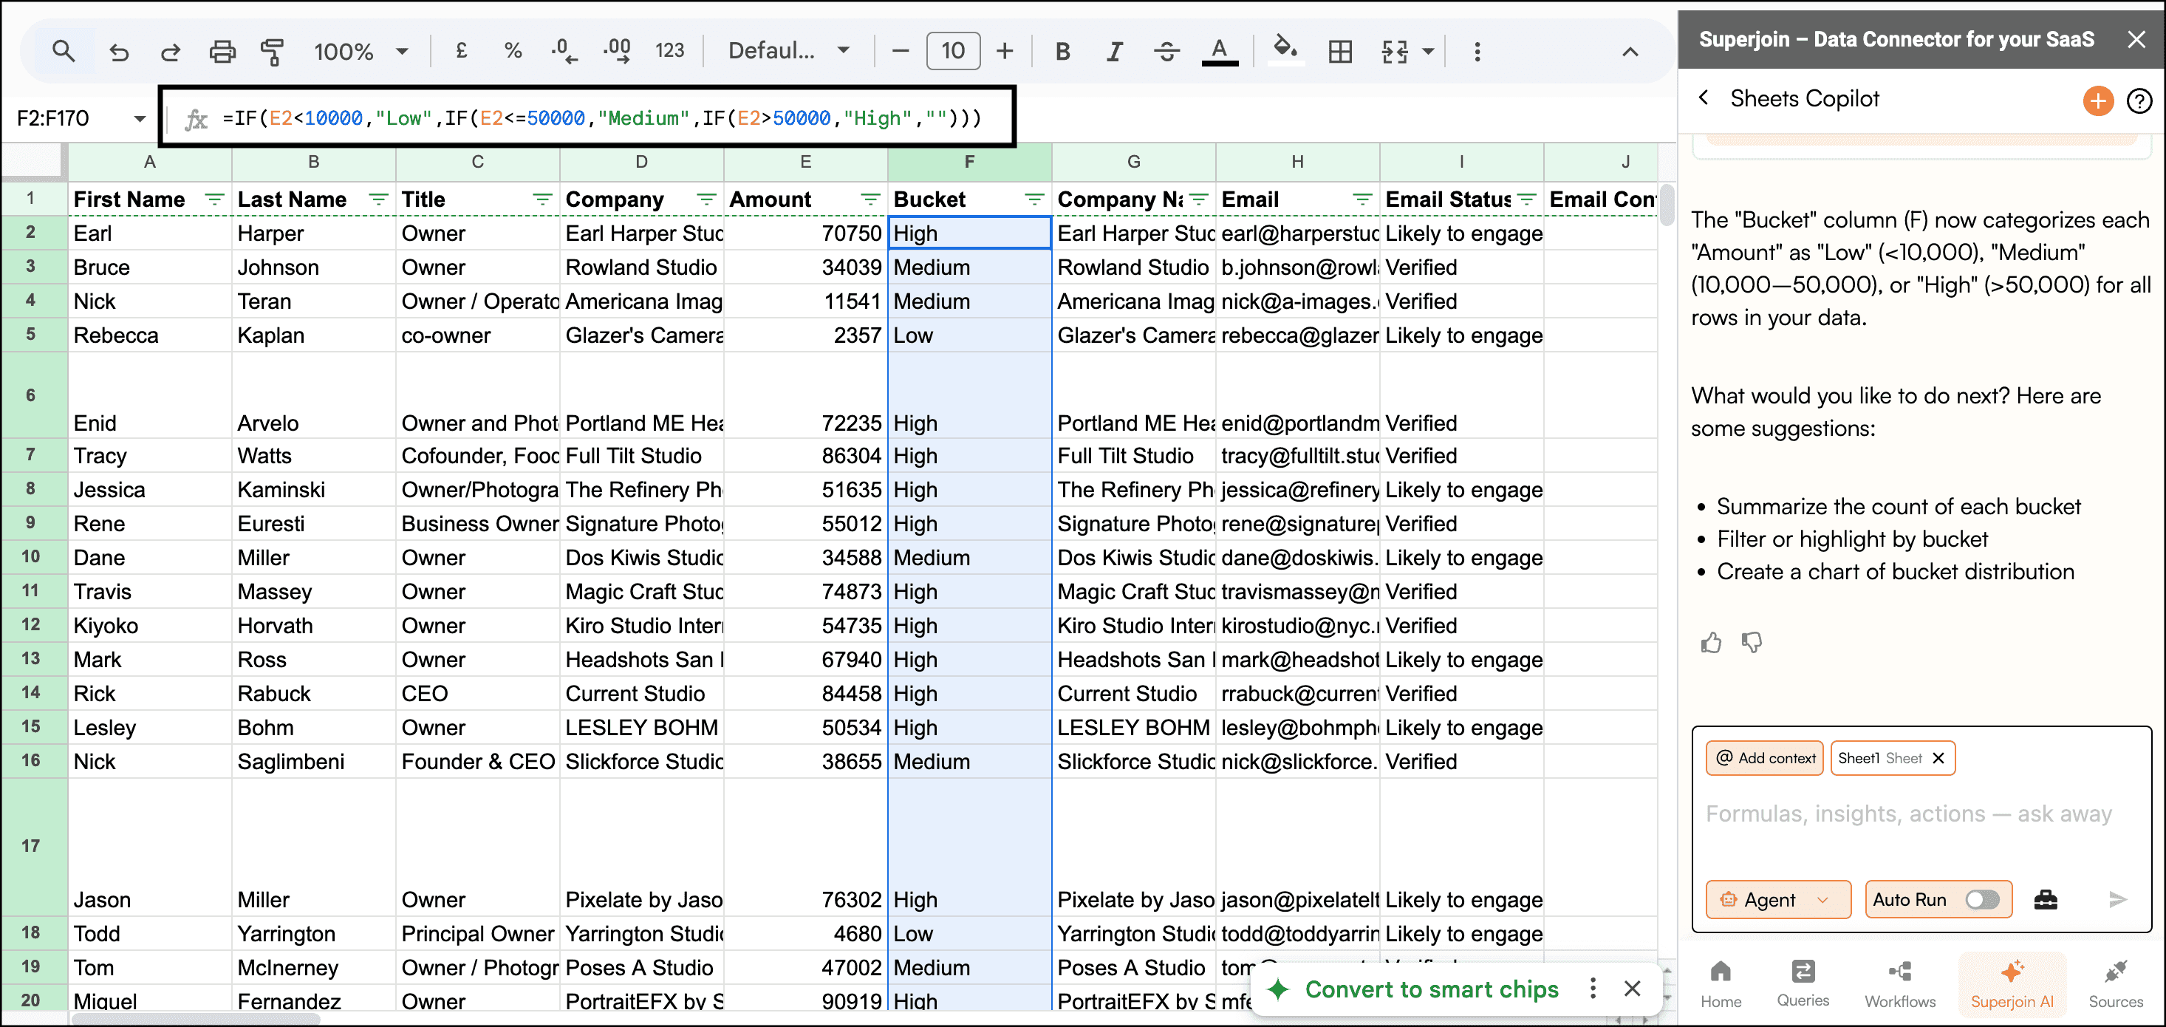
Task: Open filter for Bucket column
Action: click(1035, 199)
